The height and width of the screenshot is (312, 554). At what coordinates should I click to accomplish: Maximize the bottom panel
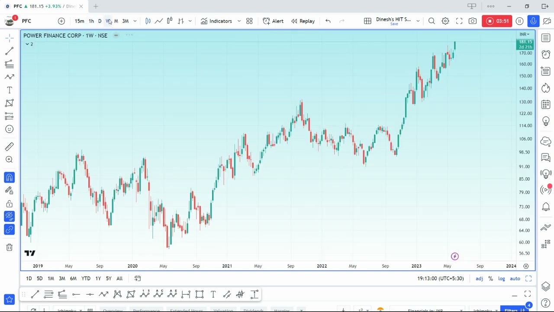click(x=528, y=295)
